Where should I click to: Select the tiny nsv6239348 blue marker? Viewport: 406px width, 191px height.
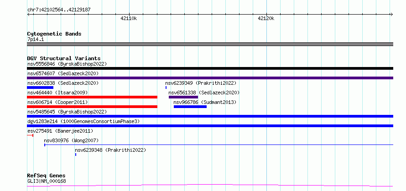point(76,155)
